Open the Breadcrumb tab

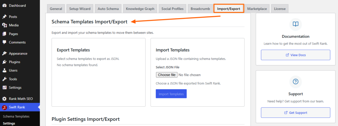coord(200,9)
